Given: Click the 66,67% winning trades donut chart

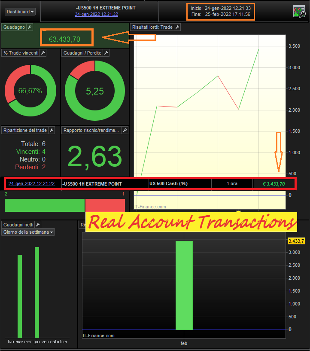Looking at the screenshot, I should click(x=30, y=91).
